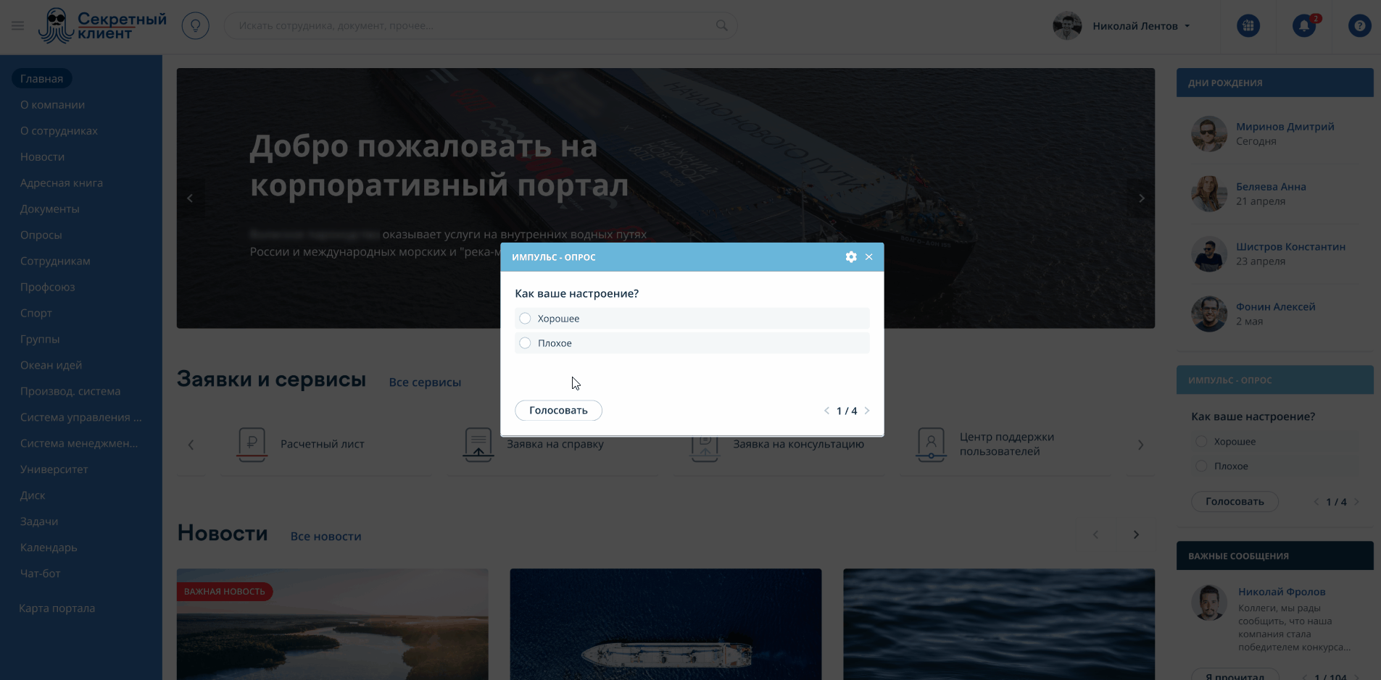Open Документы menu item
Viewport: 1381px width, 680px height.
coord(50,209)
